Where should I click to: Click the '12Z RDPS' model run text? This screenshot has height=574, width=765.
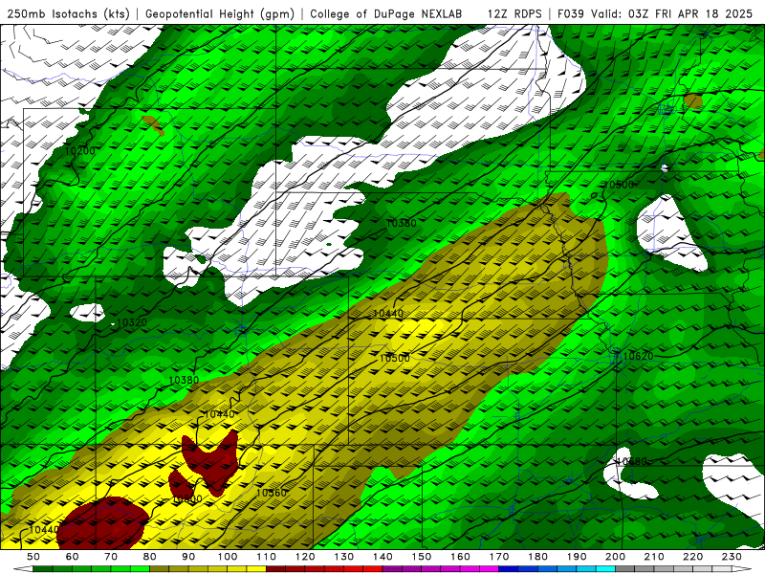pos(514,13)
